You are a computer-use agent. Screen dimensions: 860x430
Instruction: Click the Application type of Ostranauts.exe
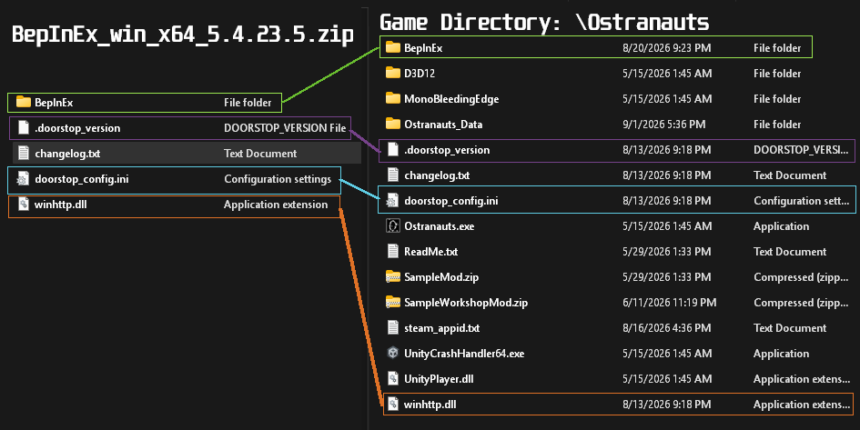[781, 226]
